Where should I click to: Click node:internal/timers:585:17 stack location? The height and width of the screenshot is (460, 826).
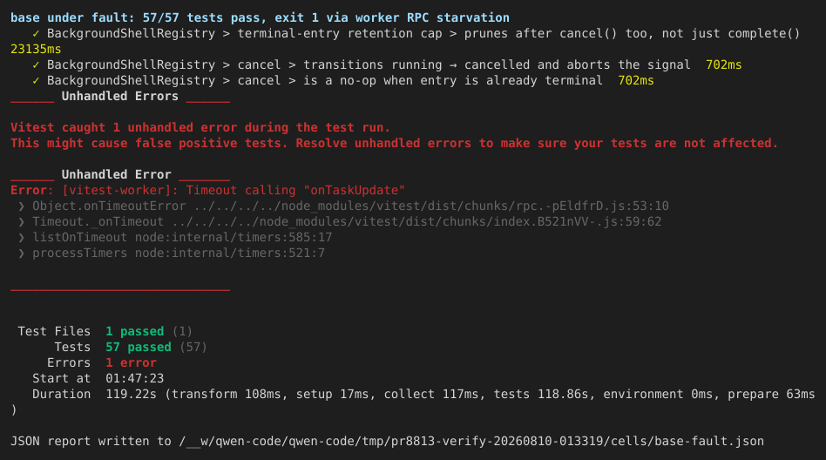[234, 238]
